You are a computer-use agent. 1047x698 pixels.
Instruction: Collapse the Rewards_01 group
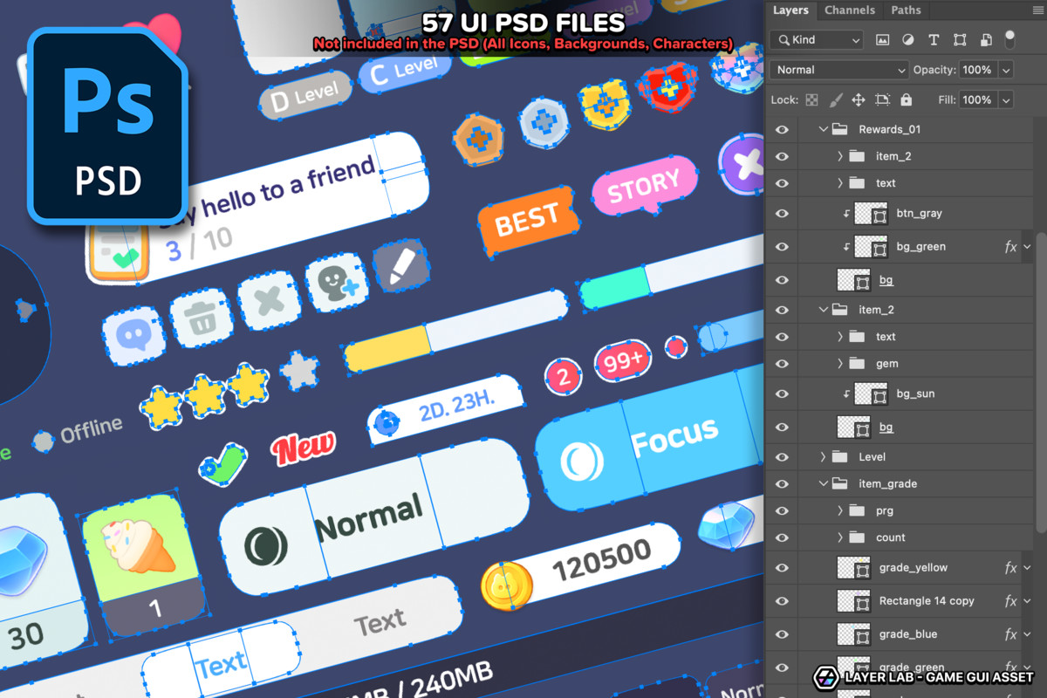[823, 129]
